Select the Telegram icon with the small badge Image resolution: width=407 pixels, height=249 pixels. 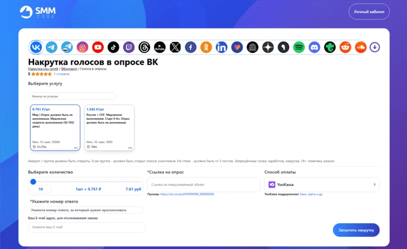[67, 47]
